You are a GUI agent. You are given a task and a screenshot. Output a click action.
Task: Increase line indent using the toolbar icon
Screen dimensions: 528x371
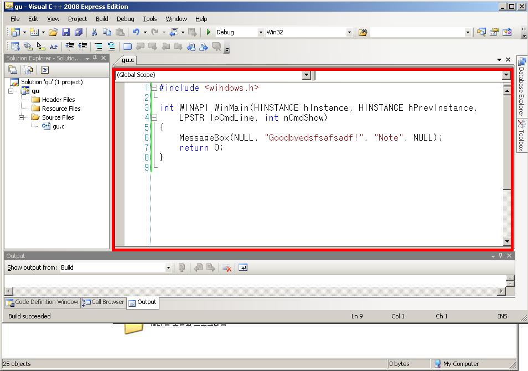pos(82,47)
